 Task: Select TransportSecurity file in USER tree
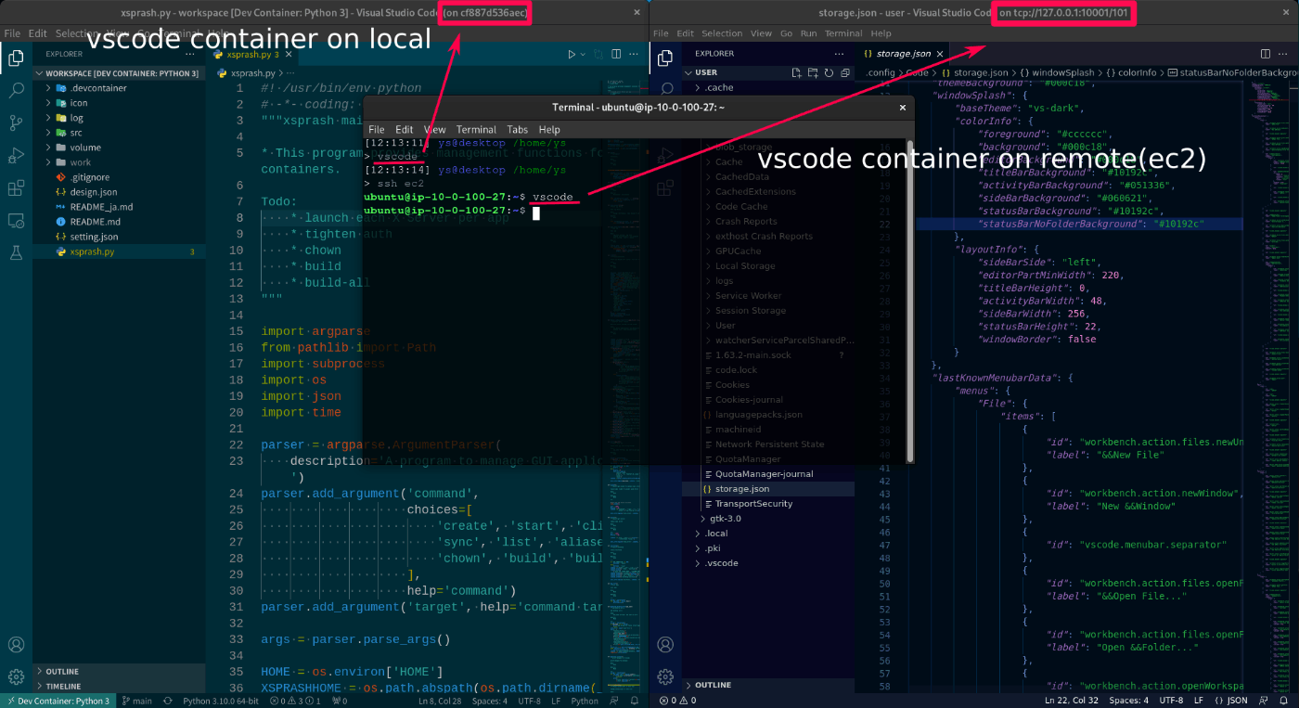point(768,504)
